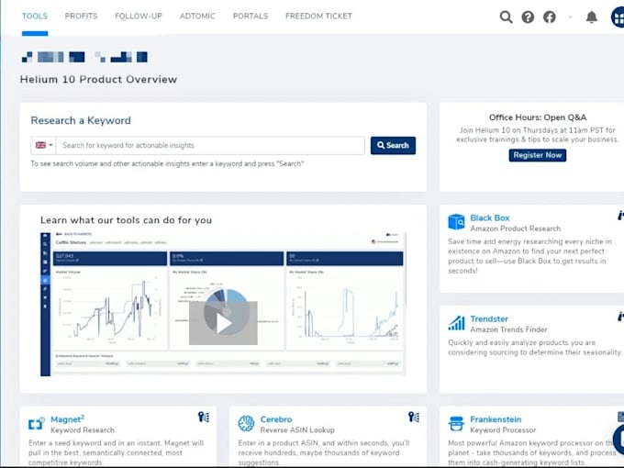The height and width of the screenshot is (468, 624).
Task: Play the tools overview video
Action: pos(223,323)
